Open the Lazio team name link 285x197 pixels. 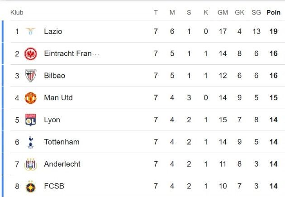(53, 31)
